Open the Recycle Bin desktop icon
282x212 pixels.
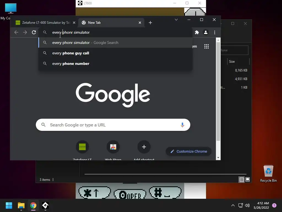[268, 174]
